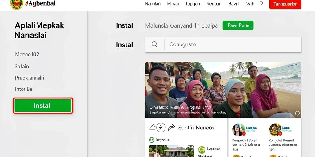The image size is (315, 157).
Task: Click the green logo beside Liapodet
Action: pos(202,150)
